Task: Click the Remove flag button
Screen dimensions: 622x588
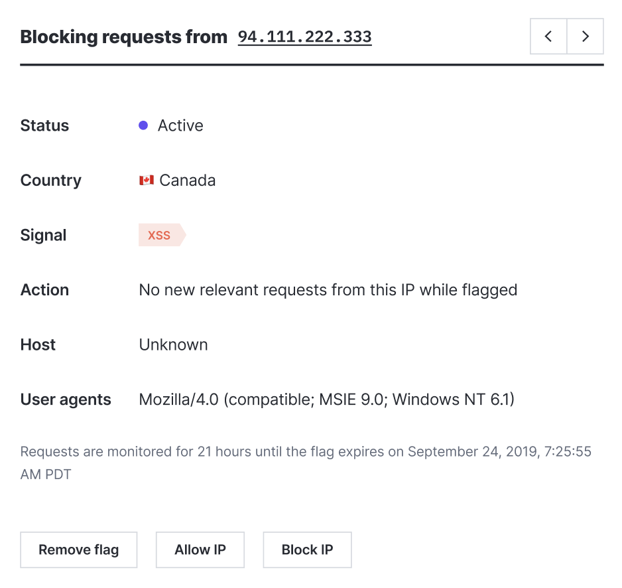Action: tap(78, 550)
